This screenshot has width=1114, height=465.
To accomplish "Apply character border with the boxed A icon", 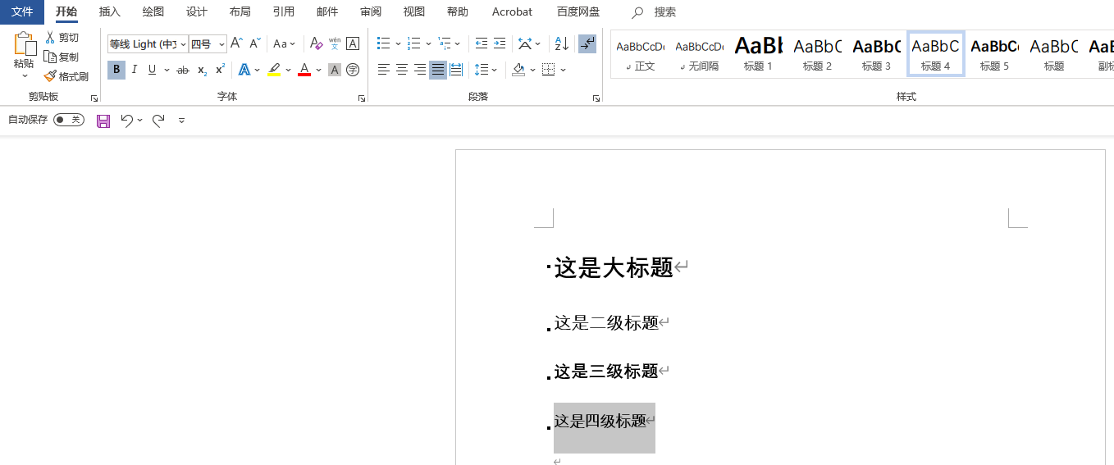I will pyautogui.click(x=353, y=43).
